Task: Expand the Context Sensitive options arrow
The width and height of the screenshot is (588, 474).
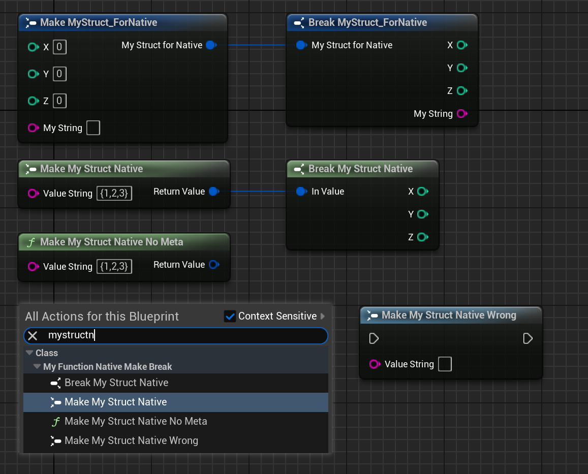Action: (x=323, y=317)
